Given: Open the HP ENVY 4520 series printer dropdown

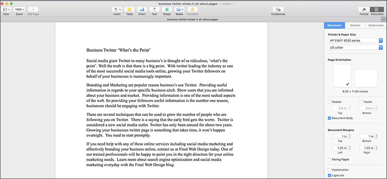Looking at the screenshot, I should (x=355, y=41).
